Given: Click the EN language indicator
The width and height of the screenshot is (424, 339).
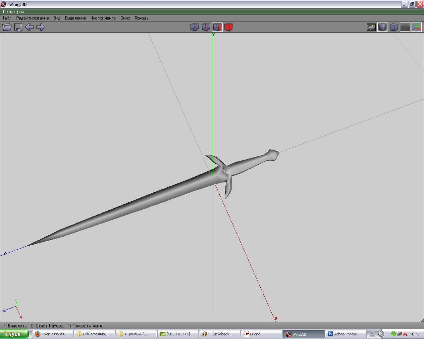Looking at the screenshot, I should coord(372,334).
